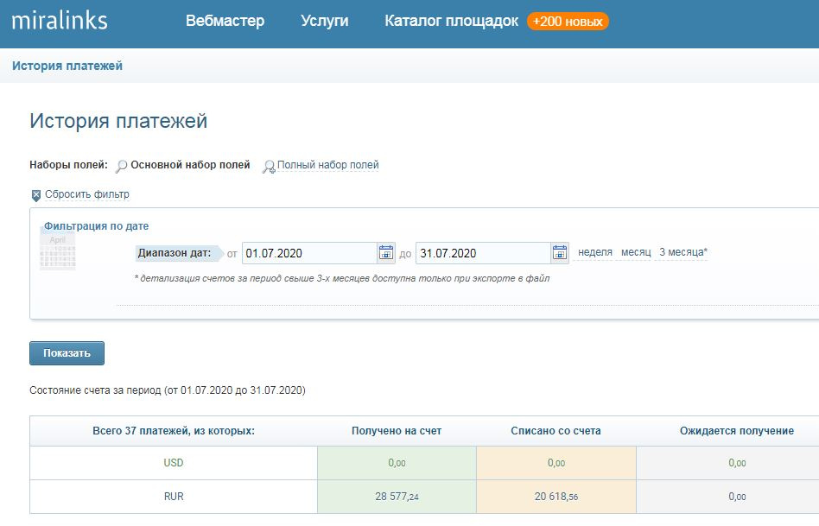Click magnifier-plus icon beside Полный набор полей
The height and width of the screenshot is (526, 819).
coord(269,167)
